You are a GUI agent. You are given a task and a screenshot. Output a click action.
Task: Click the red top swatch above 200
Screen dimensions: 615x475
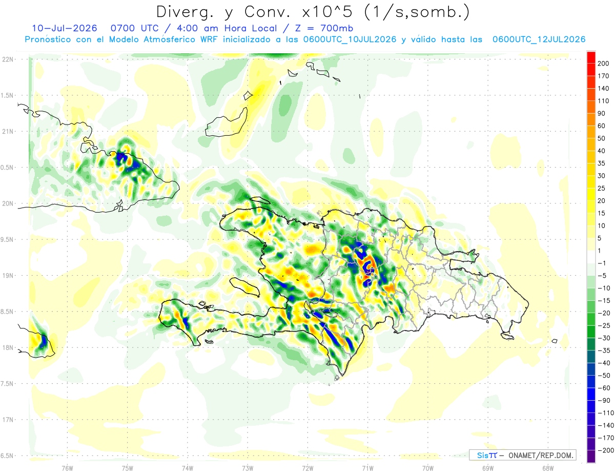click(591, 57)
